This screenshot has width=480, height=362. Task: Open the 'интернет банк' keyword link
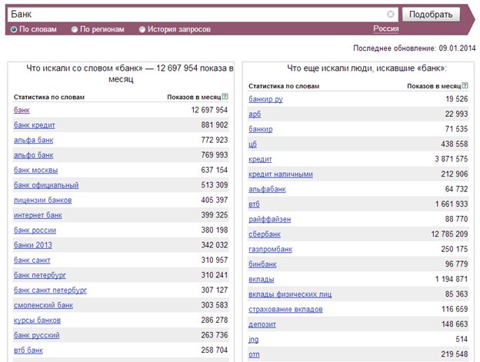(38, 215)
